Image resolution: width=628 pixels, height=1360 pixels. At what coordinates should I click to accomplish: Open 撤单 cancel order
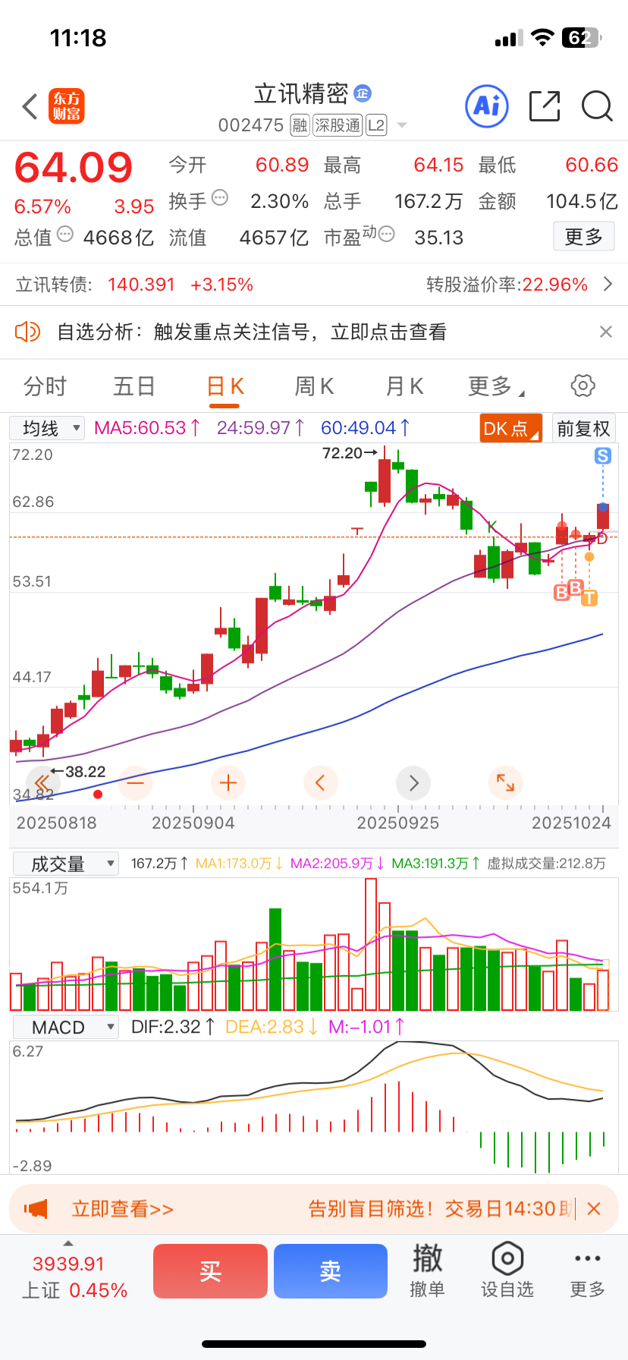[x=427, y=1271]
